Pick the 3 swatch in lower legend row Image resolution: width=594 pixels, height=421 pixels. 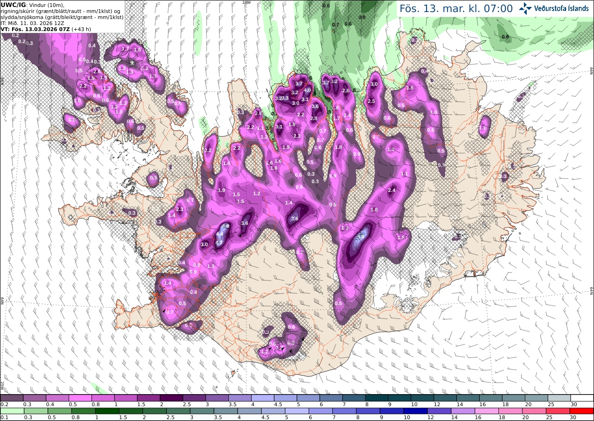(202, 411)
